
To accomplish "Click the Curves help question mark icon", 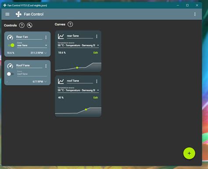I will click(70, 24).
